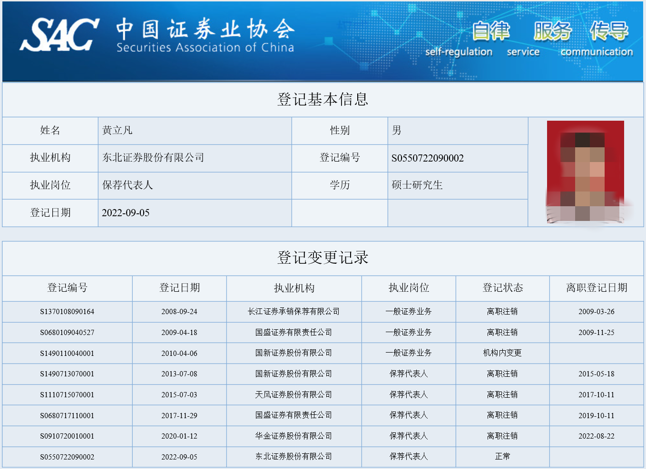Viewport: 646px width, 469px height.
Task: Click registration number in the basic info section
Action: (427, 158)
